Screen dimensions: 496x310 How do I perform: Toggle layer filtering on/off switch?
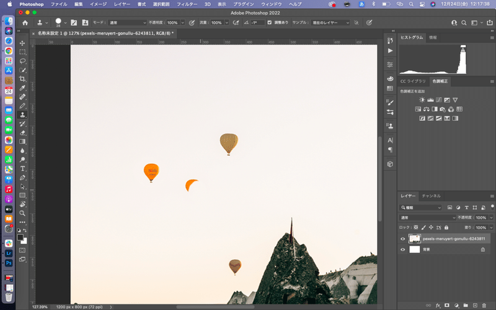tap(492, 207)
